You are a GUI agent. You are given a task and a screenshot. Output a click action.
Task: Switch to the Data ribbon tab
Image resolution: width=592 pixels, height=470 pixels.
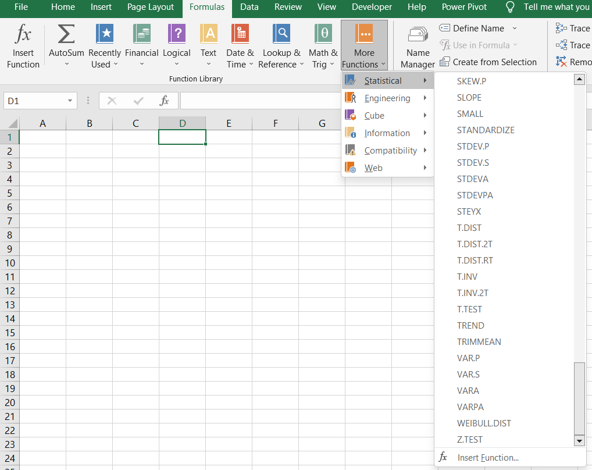249,7
